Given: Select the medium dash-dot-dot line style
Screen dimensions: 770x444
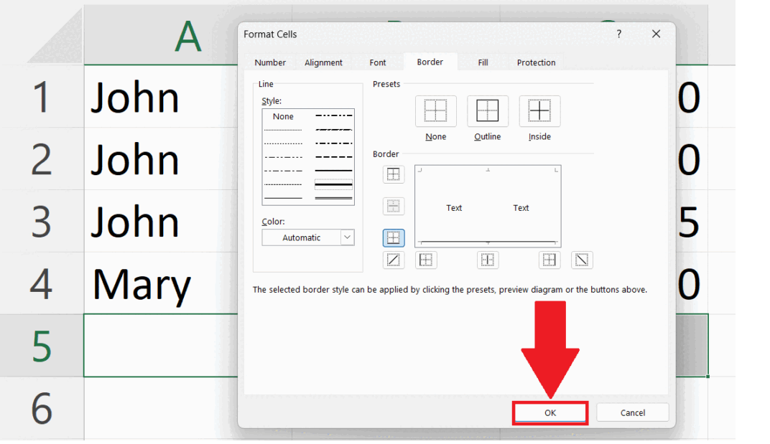Looking at the screenshot, I should [333, 115].
